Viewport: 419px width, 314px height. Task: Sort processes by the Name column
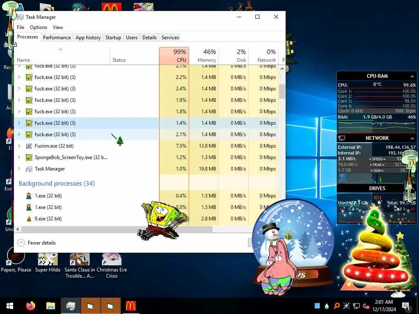pos(62,56)
